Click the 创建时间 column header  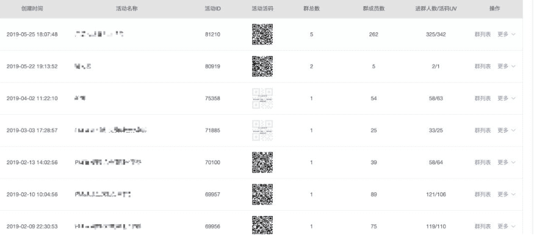pyautogui.click(x=32, y=9)
